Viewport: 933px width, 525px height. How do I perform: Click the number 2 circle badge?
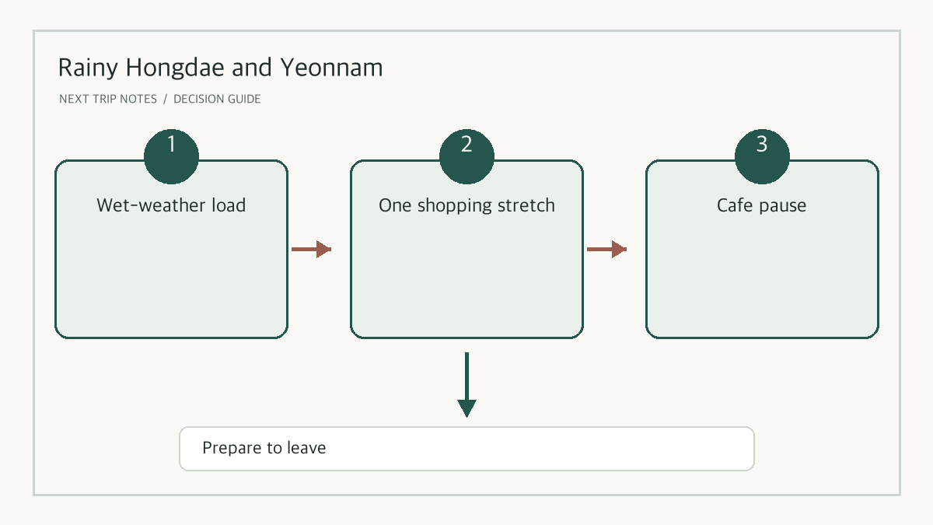pyautogui.click(x=466, y=156)
